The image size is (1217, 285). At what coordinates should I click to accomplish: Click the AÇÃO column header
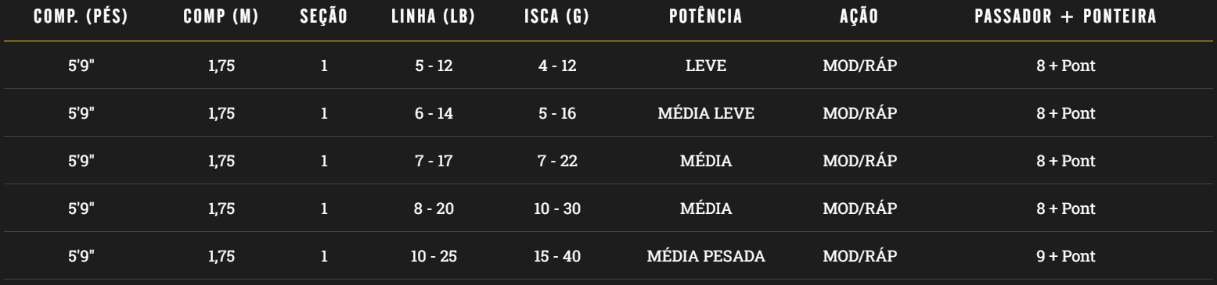(859, 18)
